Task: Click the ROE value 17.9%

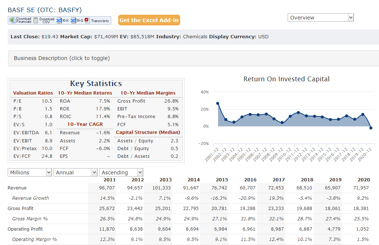Action: click(103, 109)
